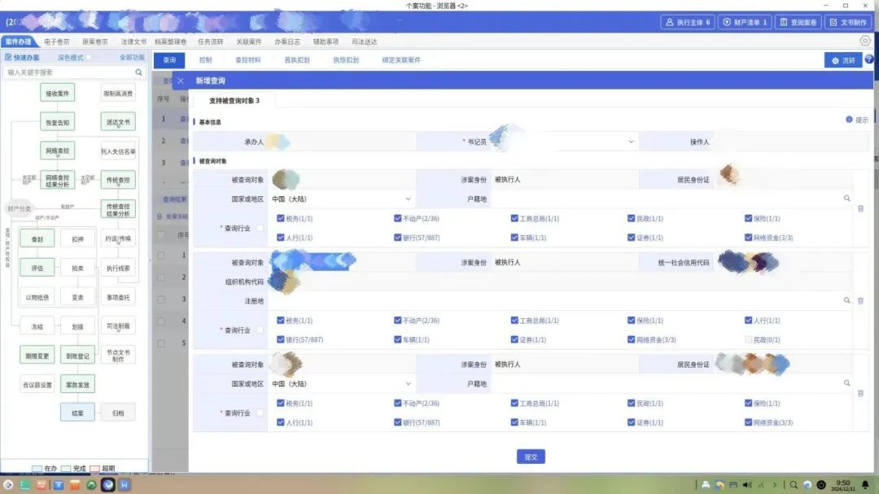The width and height of the screenshot is (879, 494).
Task: Open the gear settings icon below 文书制作
Action: pos(865,41)
